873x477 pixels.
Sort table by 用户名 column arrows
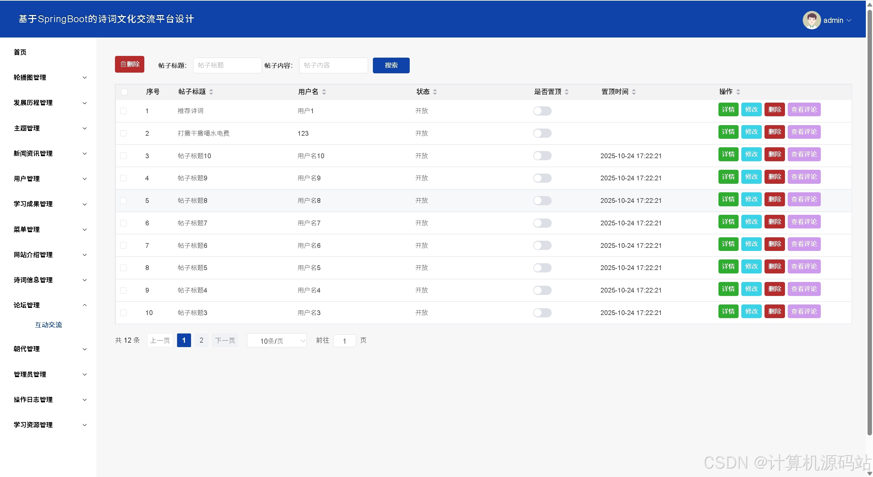click(x=324, y=92)
